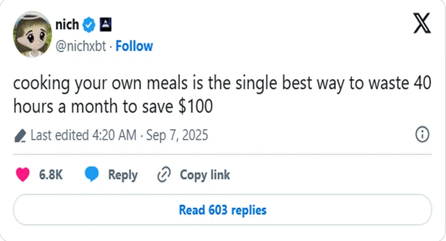Open Read 603 replies
This screenshot has width=446, height=241.
[222, 209]
